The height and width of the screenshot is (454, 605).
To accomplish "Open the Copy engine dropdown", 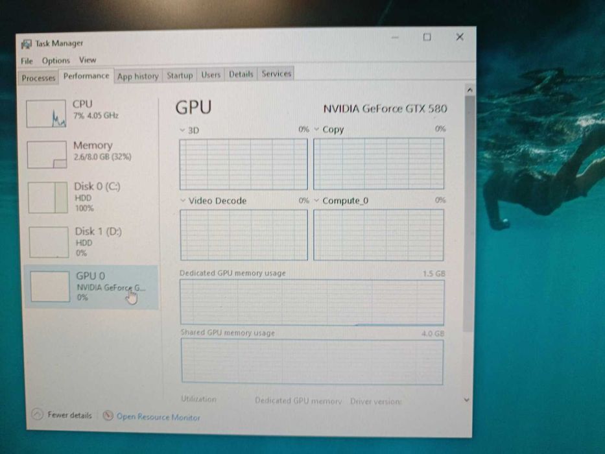I will (x=316, y=129).
